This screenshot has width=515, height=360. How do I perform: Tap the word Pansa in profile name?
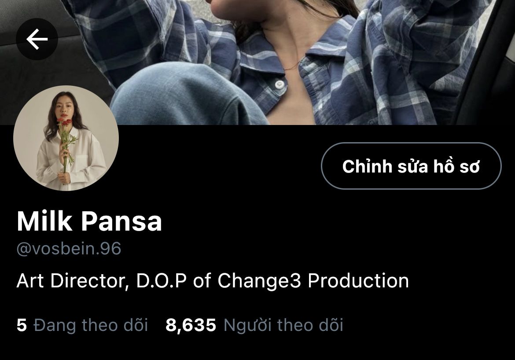pos(121,221)
